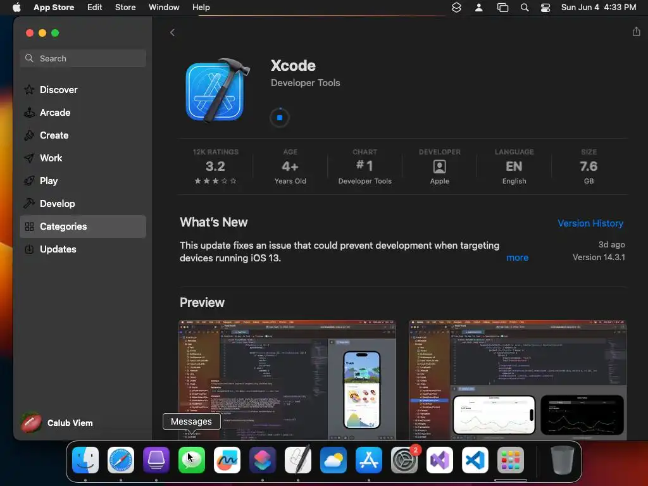Open the Window menu
The height and width of the screenshot is (486, 648).
[164, 8]
